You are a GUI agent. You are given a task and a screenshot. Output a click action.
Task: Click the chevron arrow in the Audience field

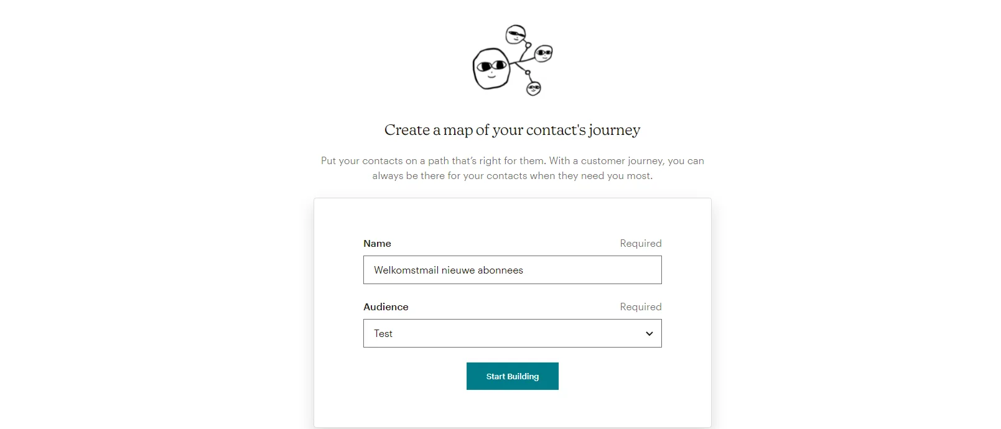649,334
